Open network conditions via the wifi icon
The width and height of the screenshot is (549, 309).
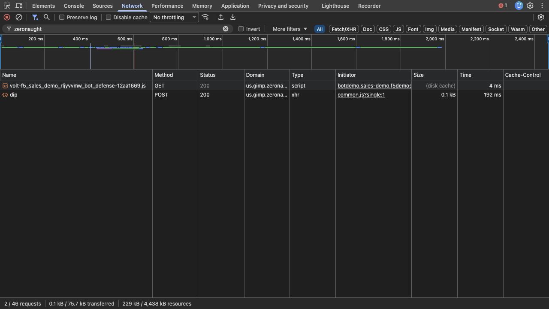pyautogui.click(x=205, y=17)
